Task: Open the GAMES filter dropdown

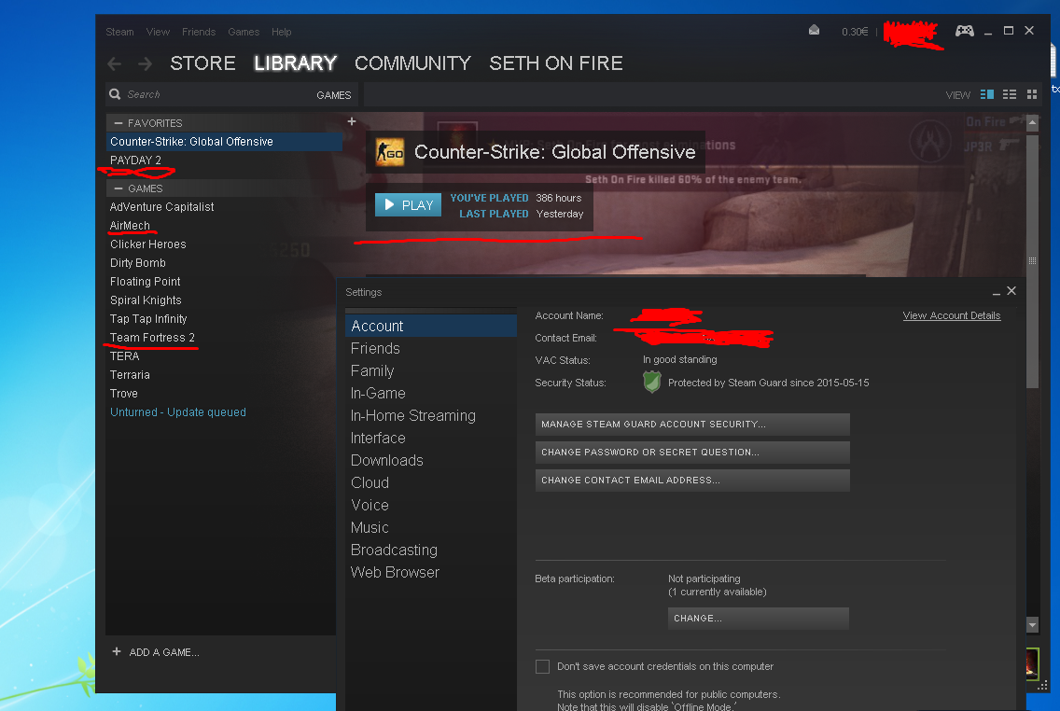Action: click(333, 95)
